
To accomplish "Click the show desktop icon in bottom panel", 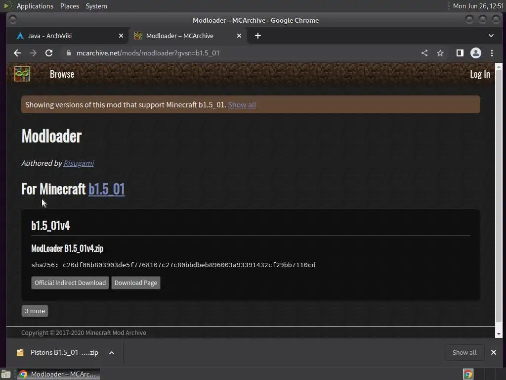I will click(x=6, y=374).
